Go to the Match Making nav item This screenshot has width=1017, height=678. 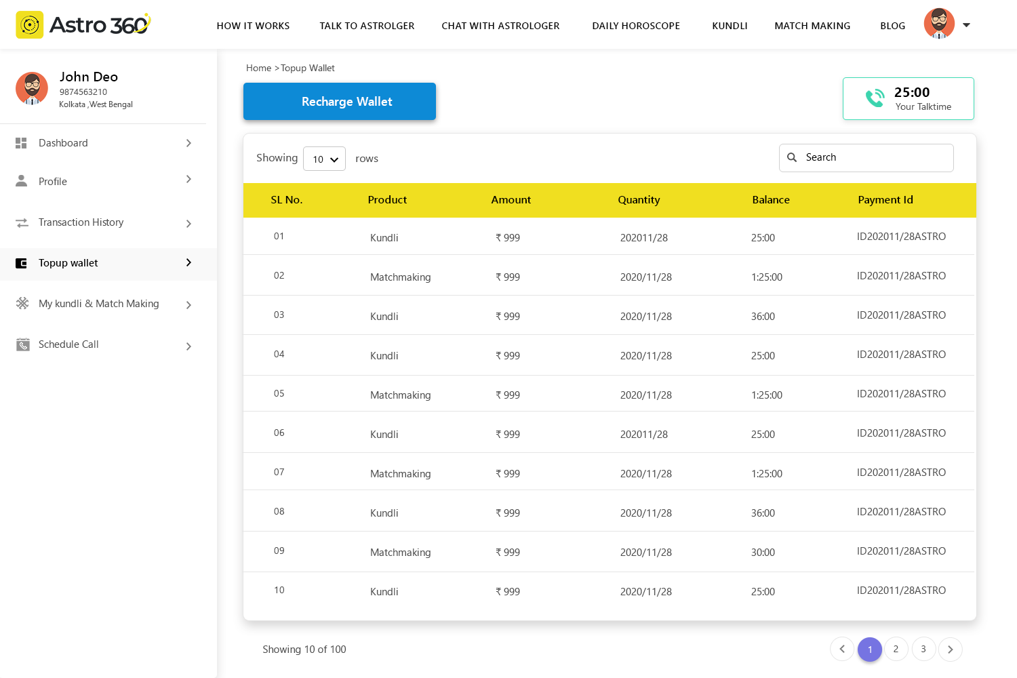(812, 26)
